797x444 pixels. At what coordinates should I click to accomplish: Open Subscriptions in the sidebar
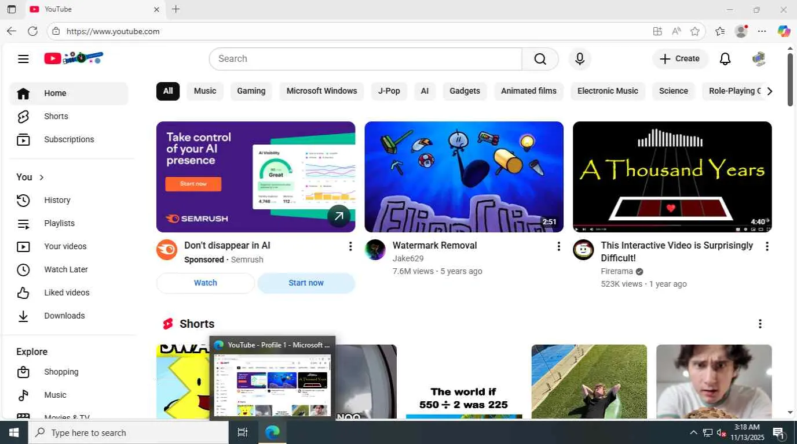(68, 139)
